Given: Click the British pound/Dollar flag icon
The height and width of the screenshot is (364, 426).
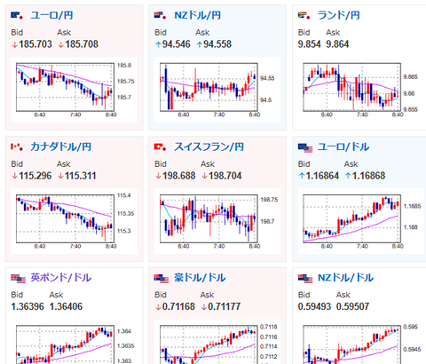Looking at the screenshot, I should (x=19, y=279).
